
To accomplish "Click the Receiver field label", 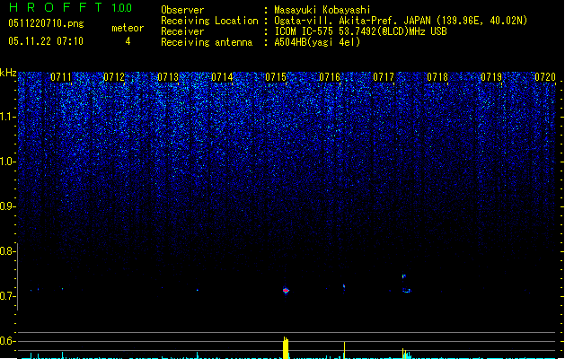I will [182, 31].
